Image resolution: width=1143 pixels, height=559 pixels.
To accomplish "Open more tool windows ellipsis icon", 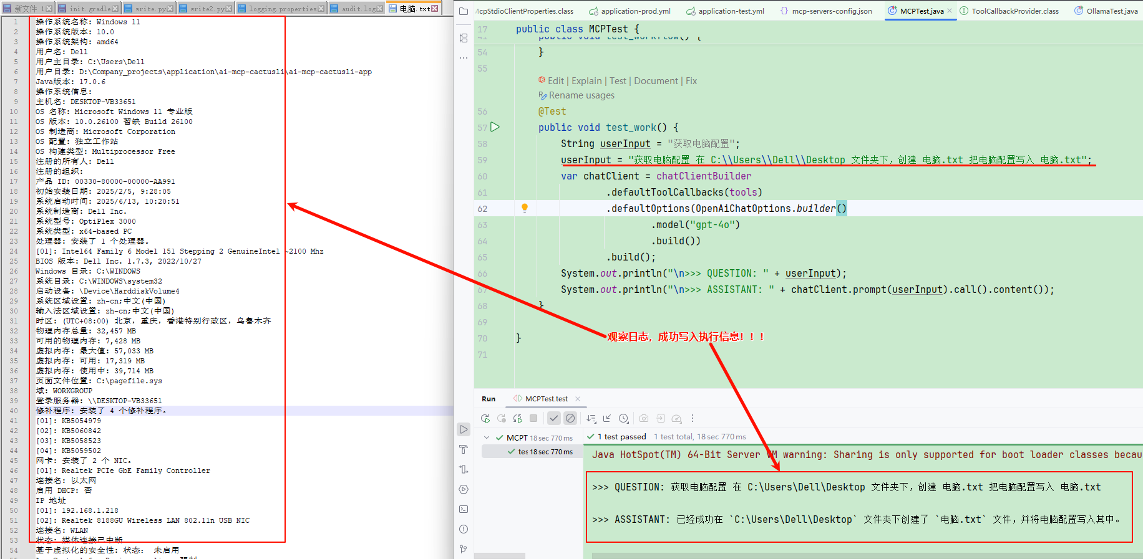I will [464, 58].
